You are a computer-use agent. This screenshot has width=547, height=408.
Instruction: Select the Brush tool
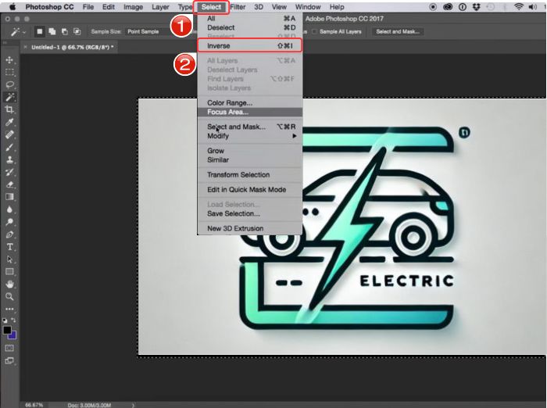(9, 147)
